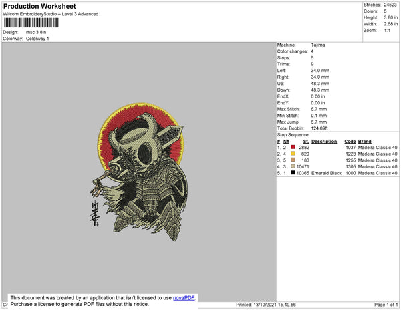The height and width of the screenshot is (310, 401).
Task: Select the red thread color swatch
Action: coord(293,147)
